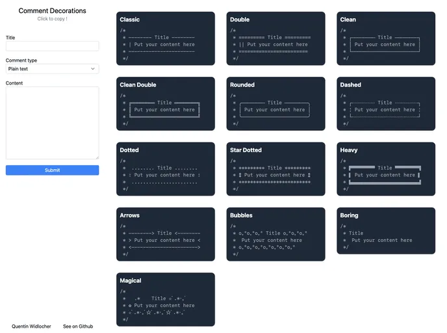Copy the Double comment decoration
The width and height of the screenshot is (447, 333).
275,39
